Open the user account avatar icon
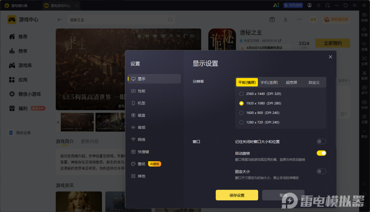The height and width of the screenshot is (212, 370). pos(310,5)
